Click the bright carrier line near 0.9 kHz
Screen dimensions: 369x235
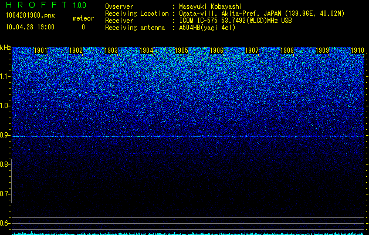point(188,136)
